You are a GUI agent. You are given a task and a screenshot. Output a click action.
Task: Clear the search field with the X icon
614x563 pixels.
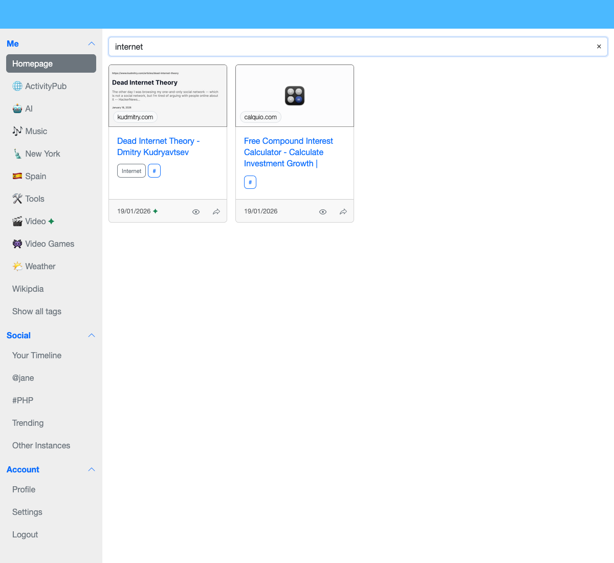[x=599, y=47]
